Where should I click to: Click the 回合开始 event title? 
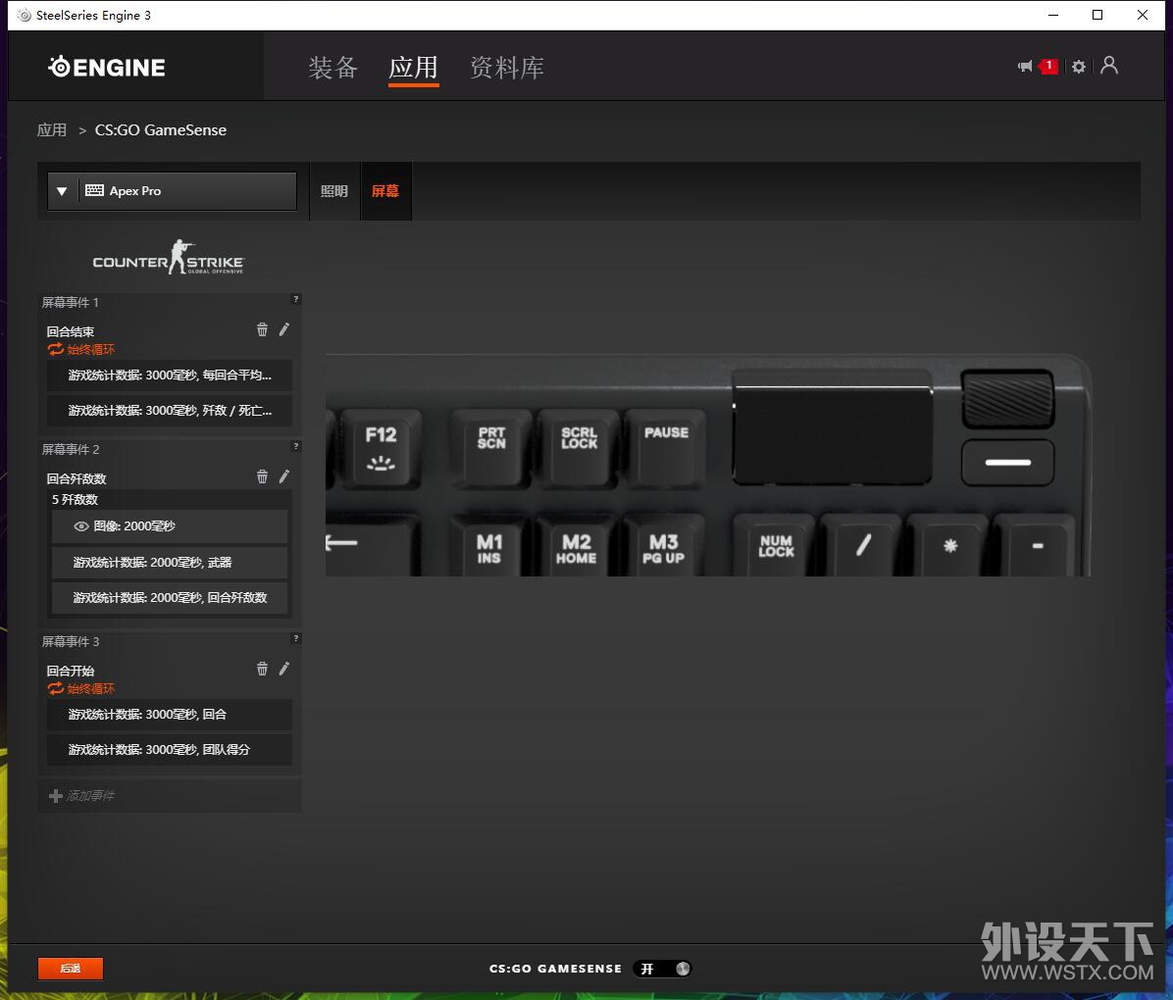tap(71, 671)
